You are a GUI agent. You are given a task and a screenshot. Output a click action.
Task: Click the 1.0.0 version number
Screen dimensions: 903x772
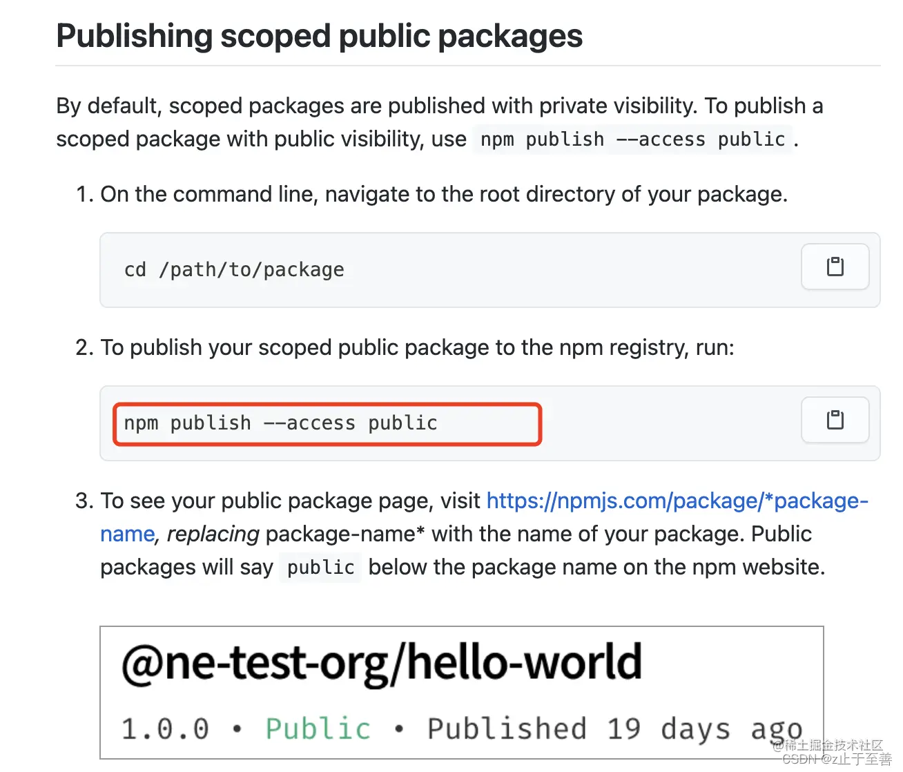point(165,729)
